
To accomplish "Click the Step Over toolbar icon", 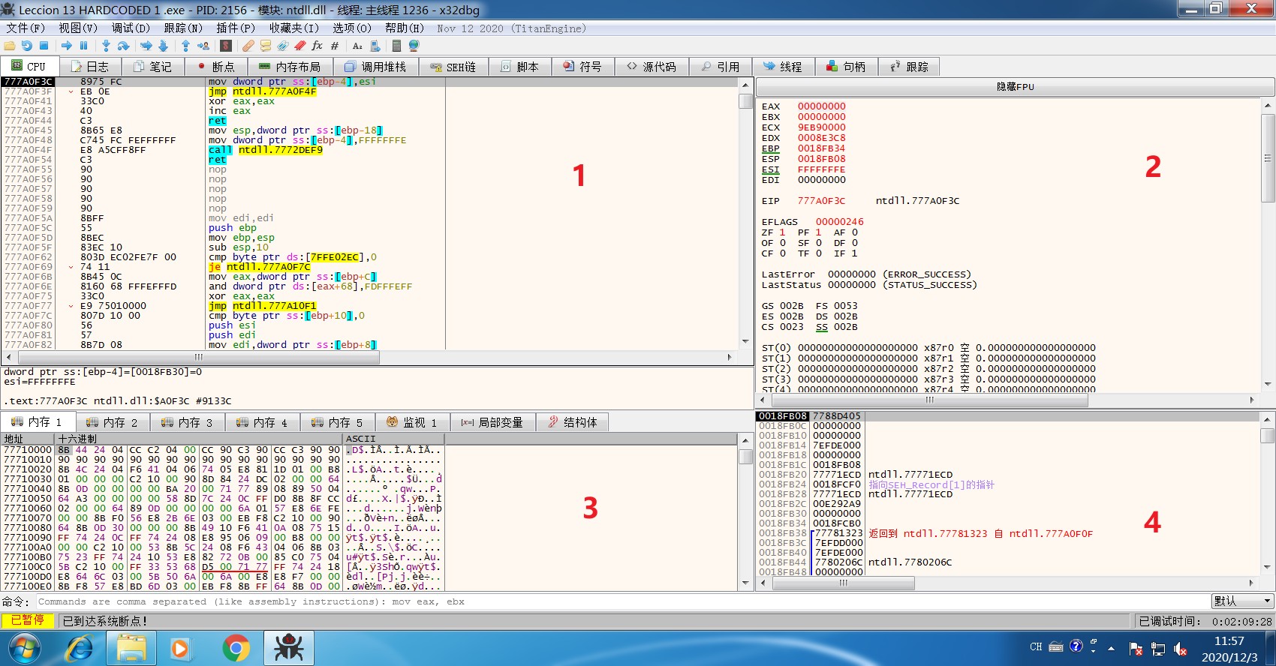I will (x=123, y=46).
